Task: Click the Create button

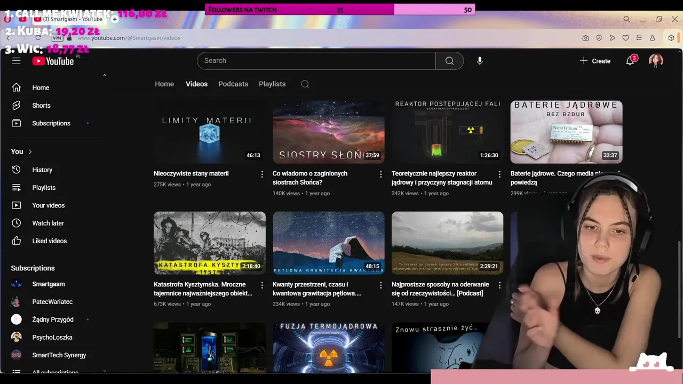Action: pyautogui.click(x=595, y=61)
